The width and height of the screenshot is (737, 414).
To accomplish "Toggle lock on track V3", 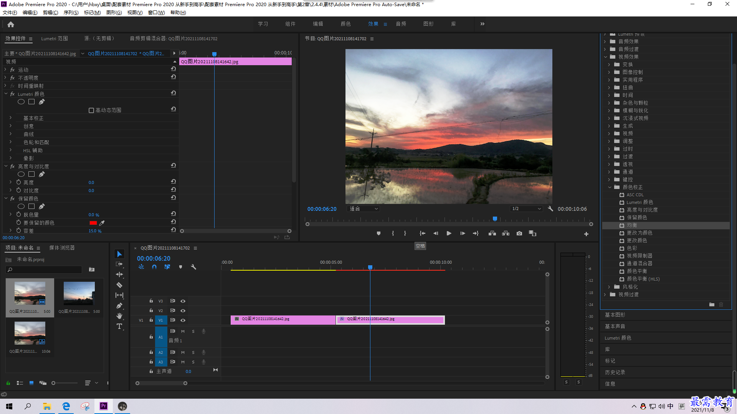I will coord(151,301).
